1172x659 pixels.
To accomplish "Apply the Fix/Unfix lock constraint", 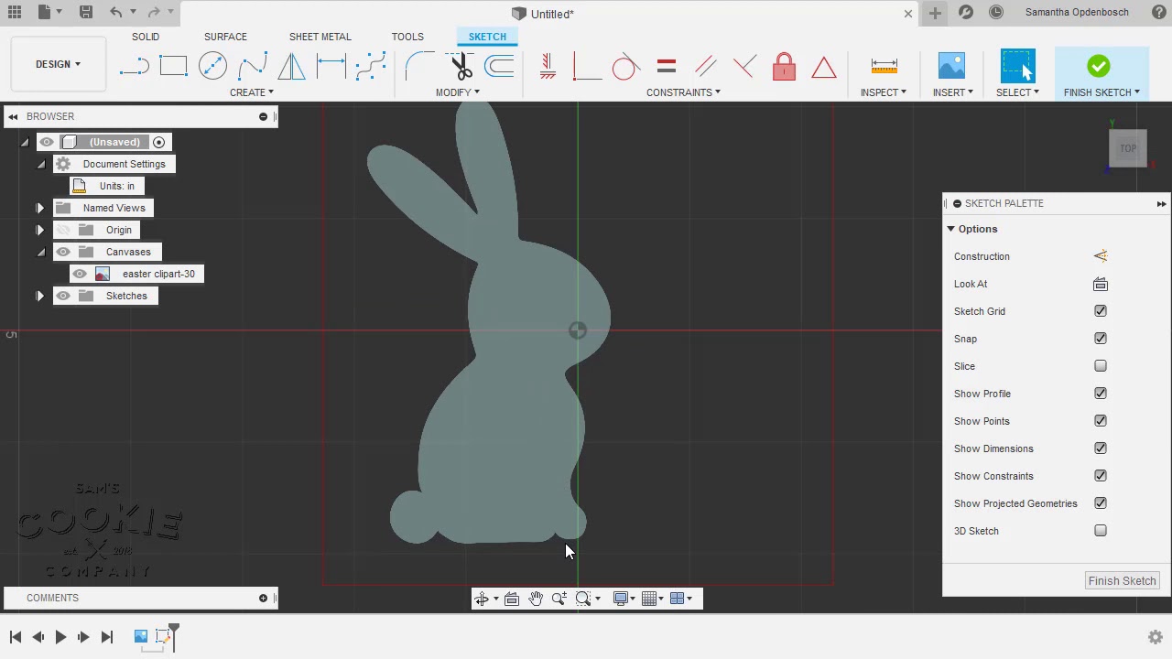I will click(x=784, y=66).
